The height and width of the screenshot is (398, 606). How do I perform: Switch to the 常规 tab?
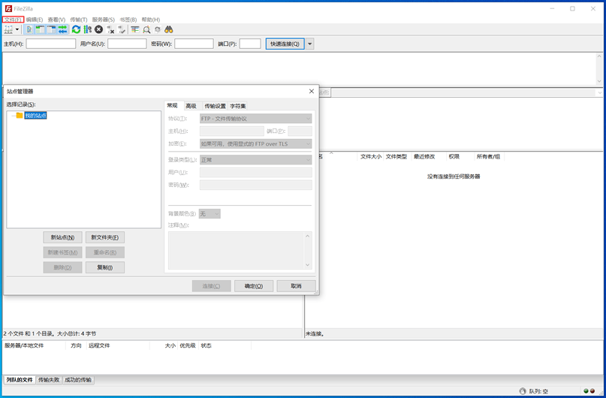pos(173,105)
